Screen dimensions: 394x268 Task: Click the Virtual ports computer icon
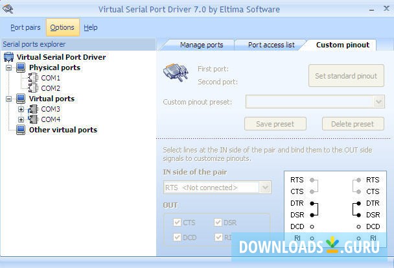click(x=21, y=99)
